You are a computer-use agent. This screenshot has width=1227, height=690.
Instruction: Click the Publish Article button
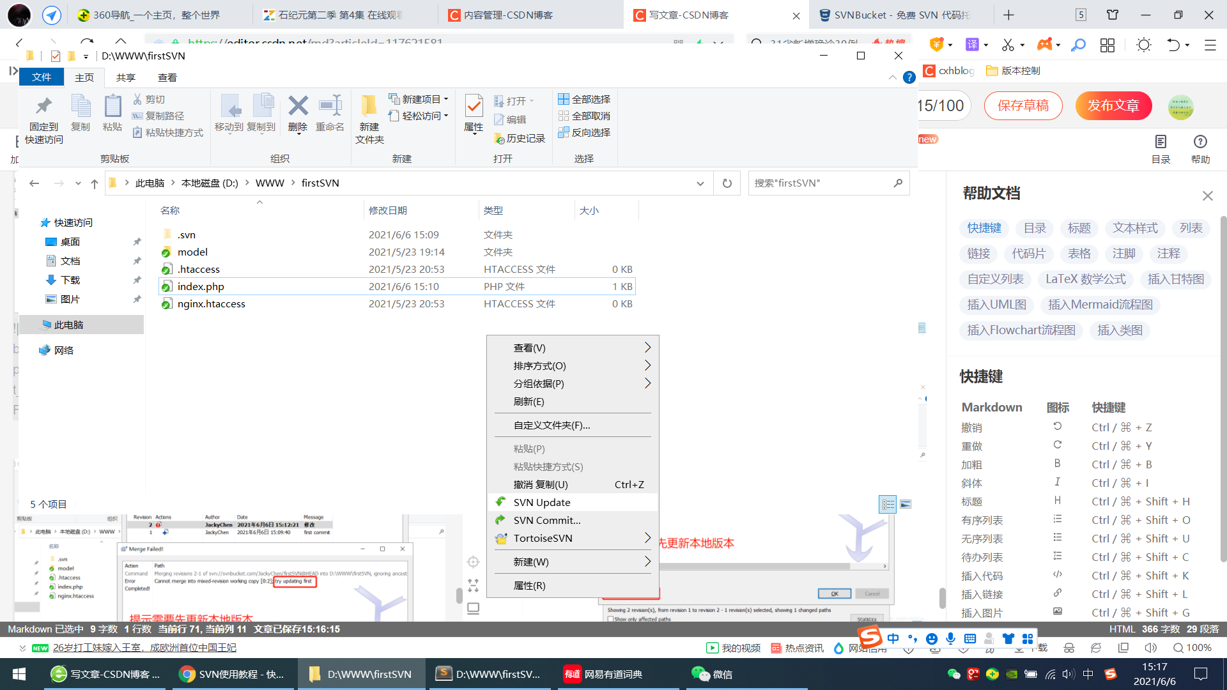pyautogui.click(x=1113, y=105)
